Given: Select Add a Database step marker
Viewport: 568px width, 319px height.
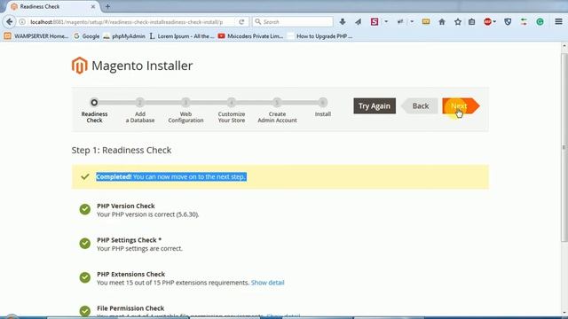Looking at the screenshot, I should pos(140,103).
